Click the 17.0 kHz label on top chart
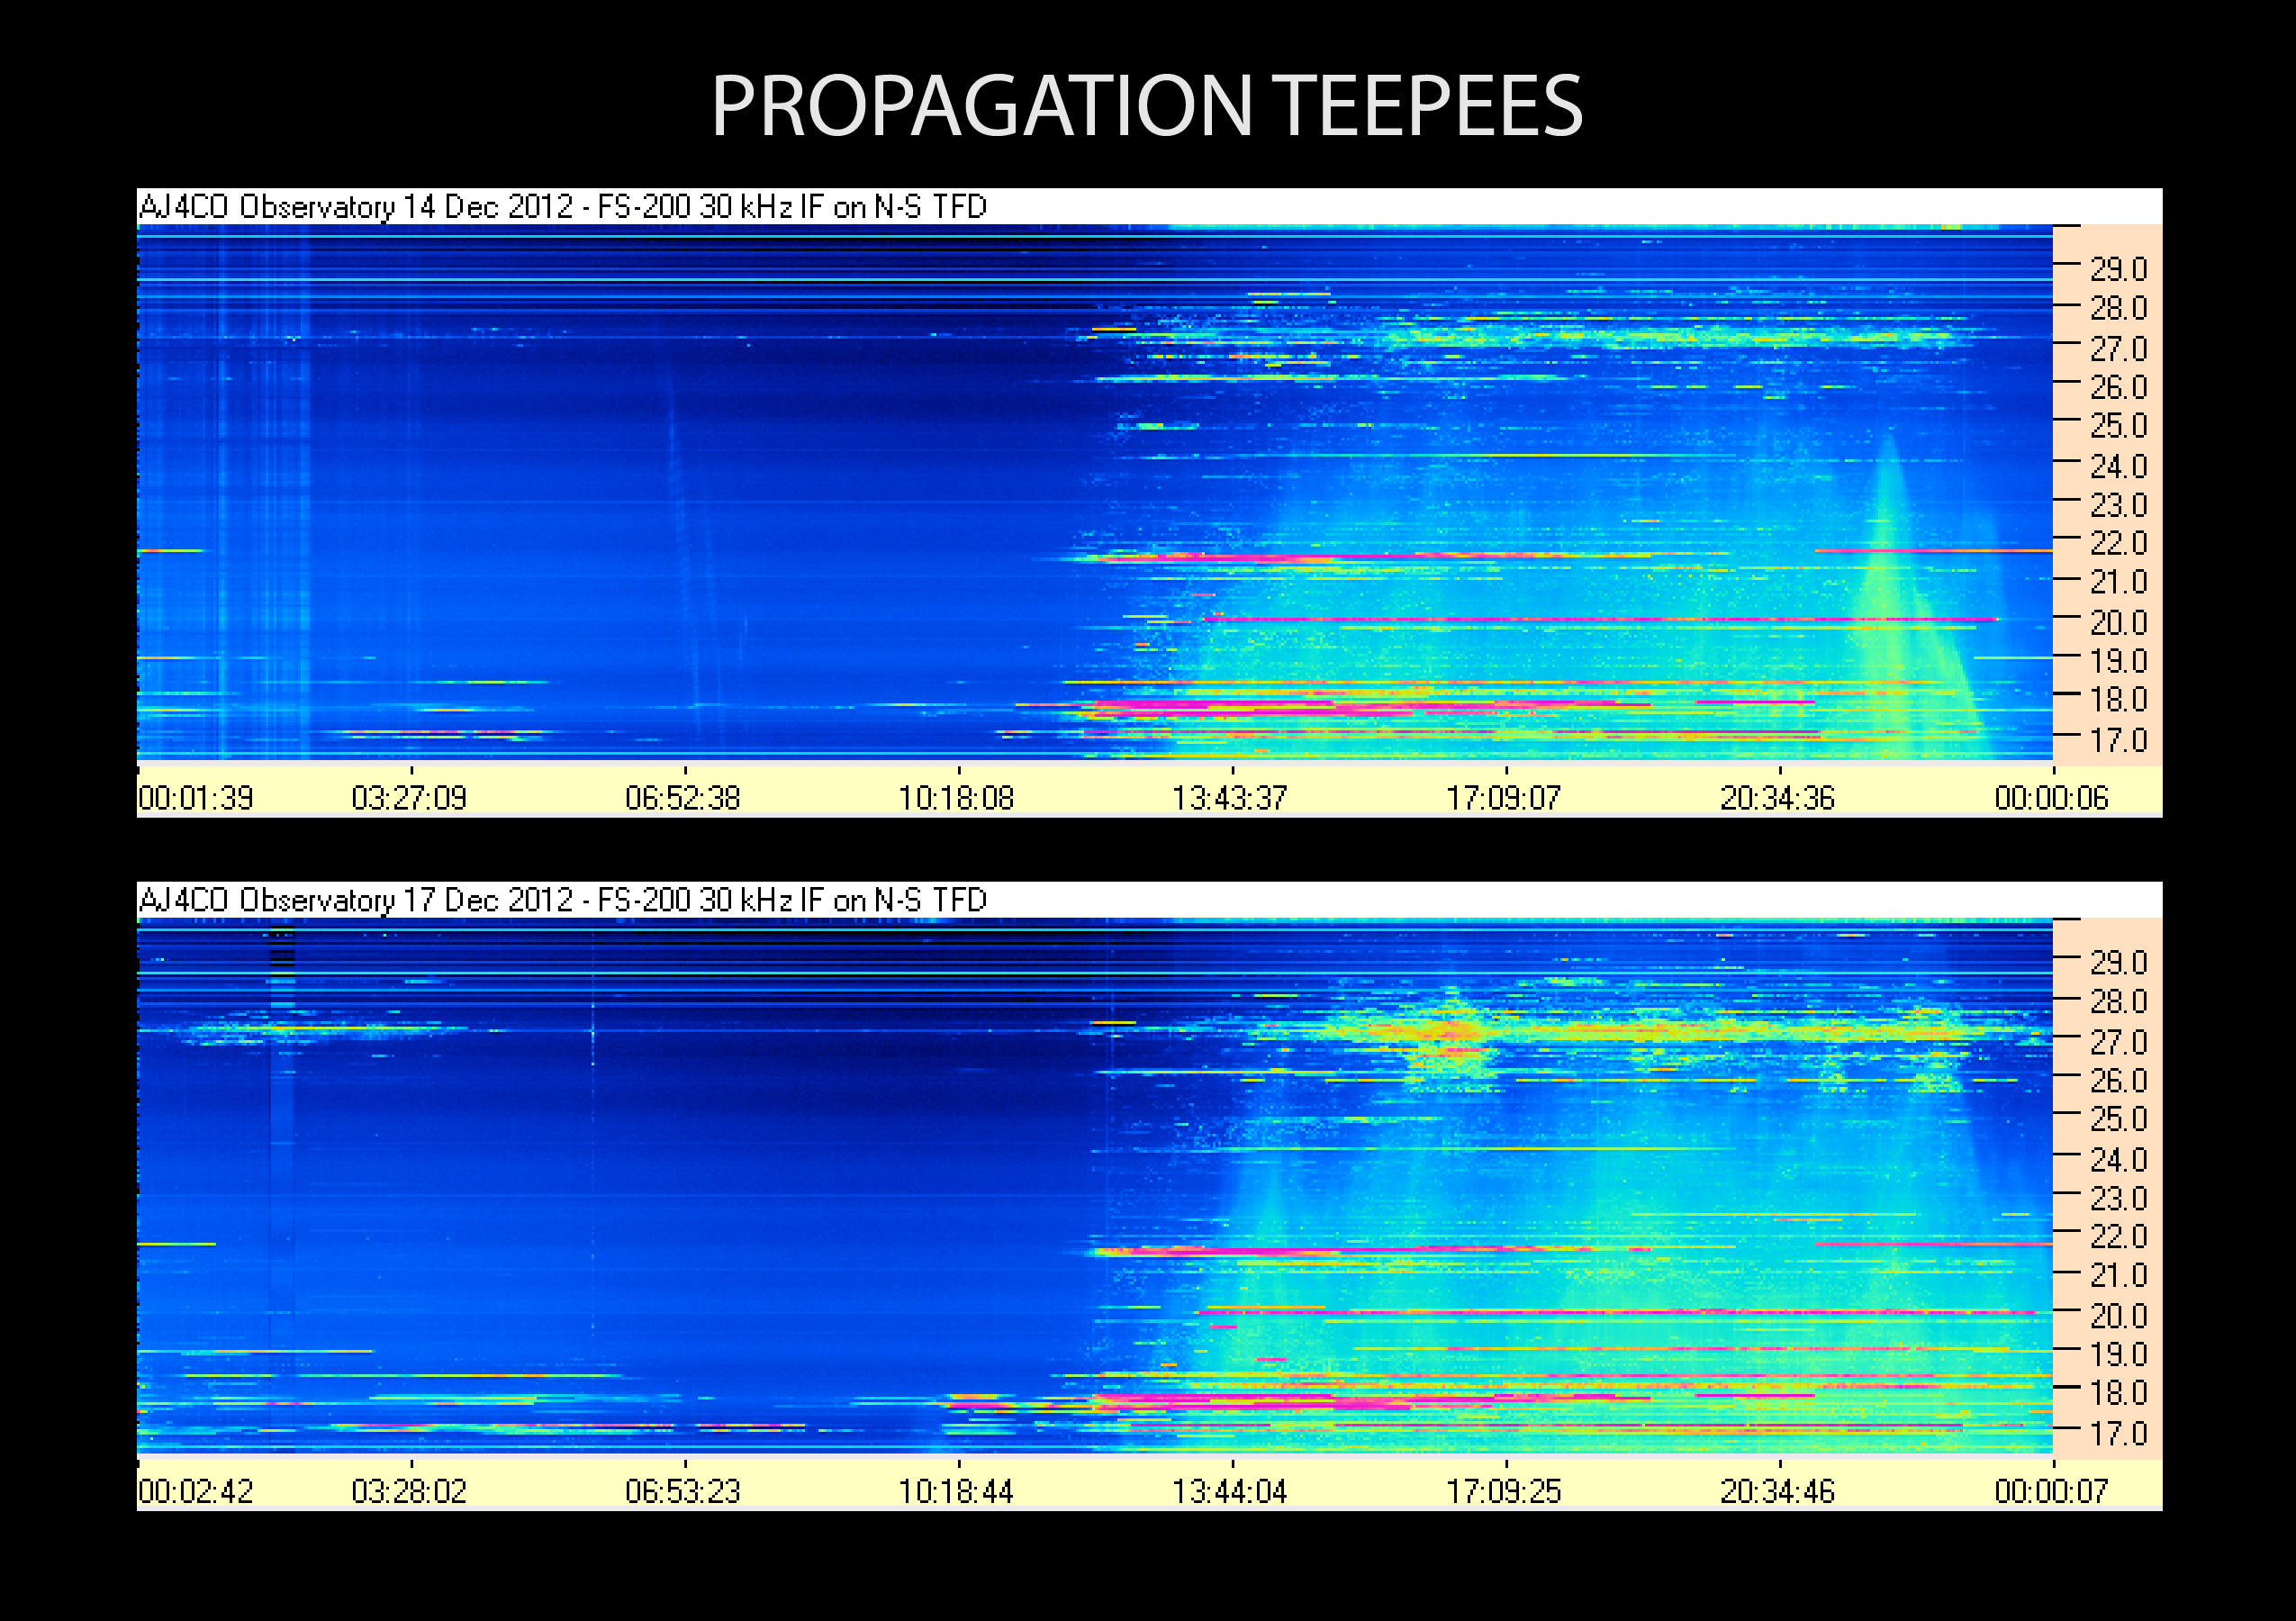The image size is (2296, 1621). pos(2118,740)
